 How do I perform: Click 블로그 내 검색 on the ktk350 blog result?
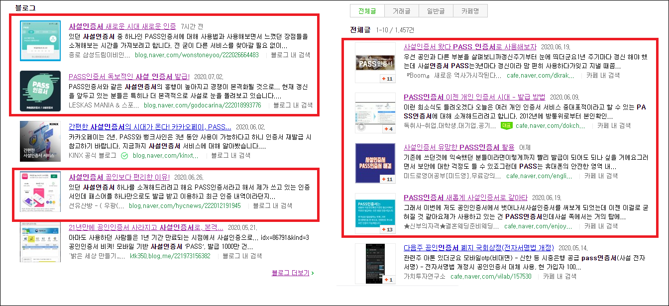pos(242,256)
